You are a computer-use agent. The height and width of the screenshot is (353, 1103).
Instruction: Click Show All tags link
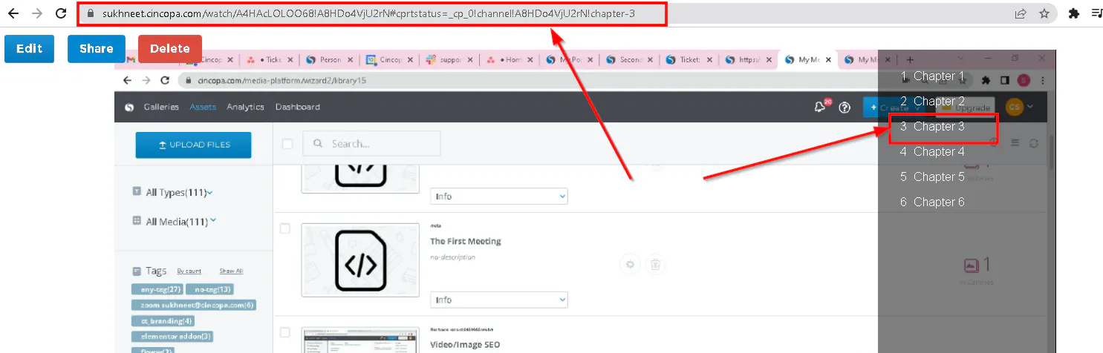click(231, 271)
